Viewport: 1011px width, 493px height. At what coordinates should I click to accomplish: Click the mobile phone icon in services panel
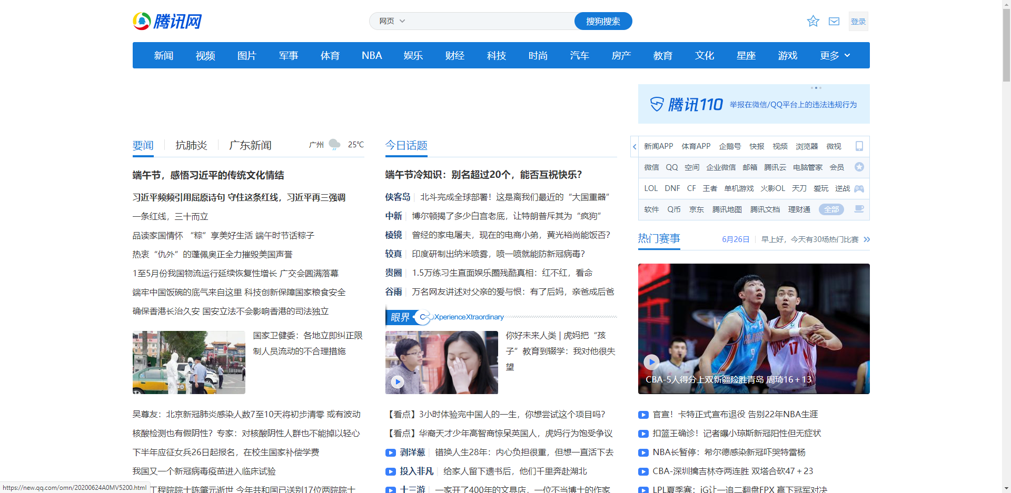coord(859,146)
